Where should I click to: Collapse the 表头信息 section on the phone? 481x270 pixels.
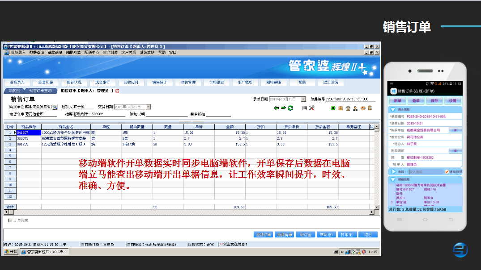point(393,109)
